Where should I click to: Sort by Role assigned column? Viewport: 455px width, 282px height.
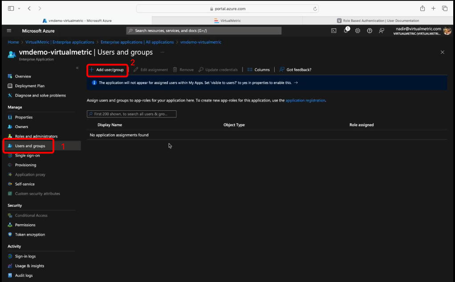362,125
